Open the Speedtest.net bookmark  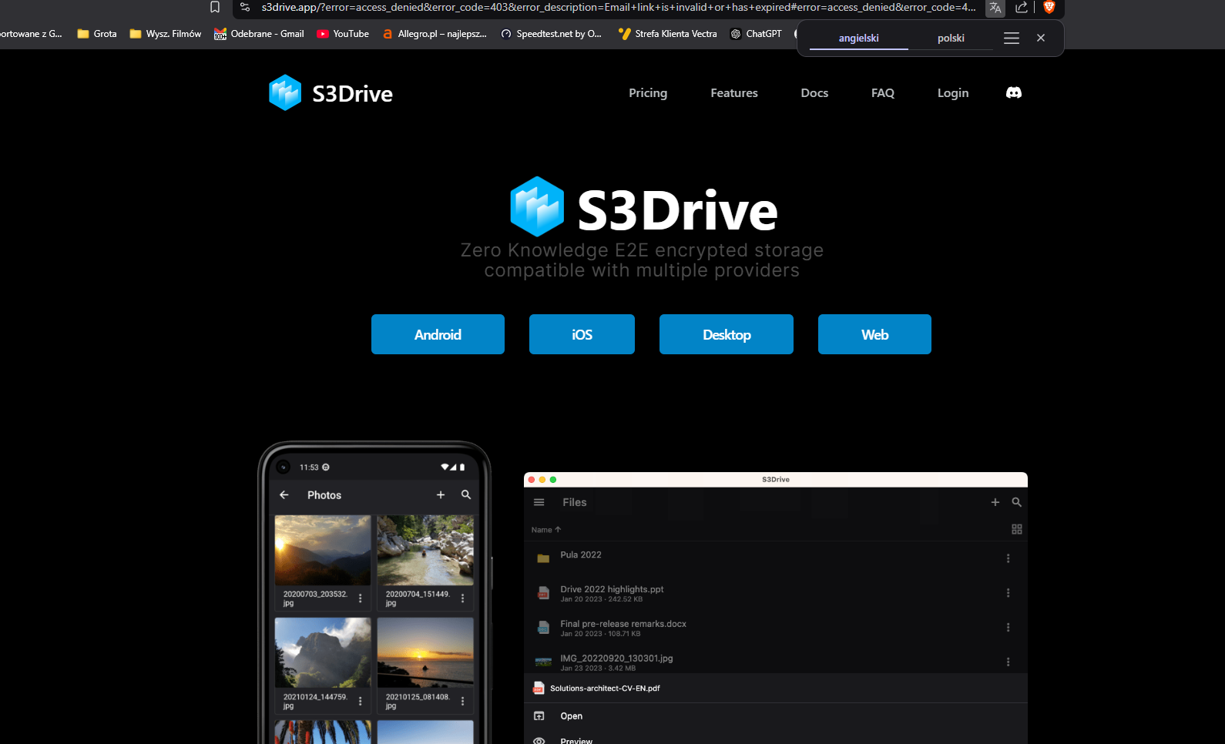pos(552,34)
